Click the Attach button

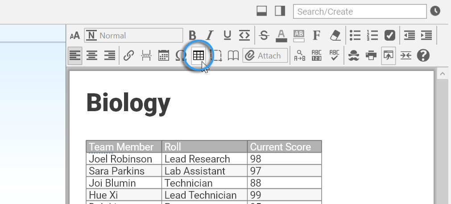point(265,56)
